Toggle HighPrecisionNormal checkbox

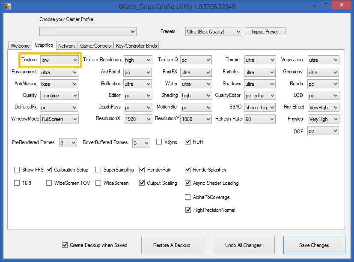(x=188, y=210)
